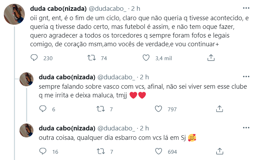Viewport: 257px width, 160px height.
Task: Reply to the last tweet with 16 replies
Action: [x=42, y=152]
